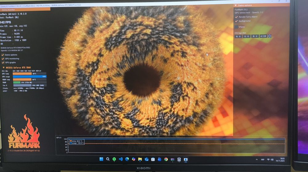Change keyboard language indicator УКР
The height and width of the screenshot is (172, 308).
263,160
